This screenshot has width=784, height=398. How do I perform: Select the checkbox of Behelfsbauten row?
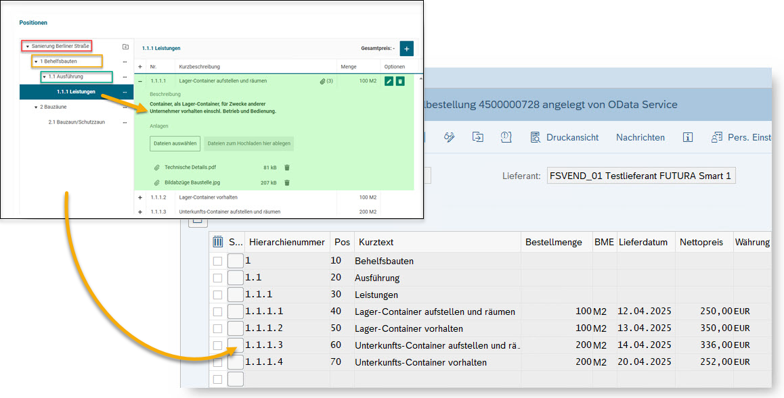(x=217, y=261)
